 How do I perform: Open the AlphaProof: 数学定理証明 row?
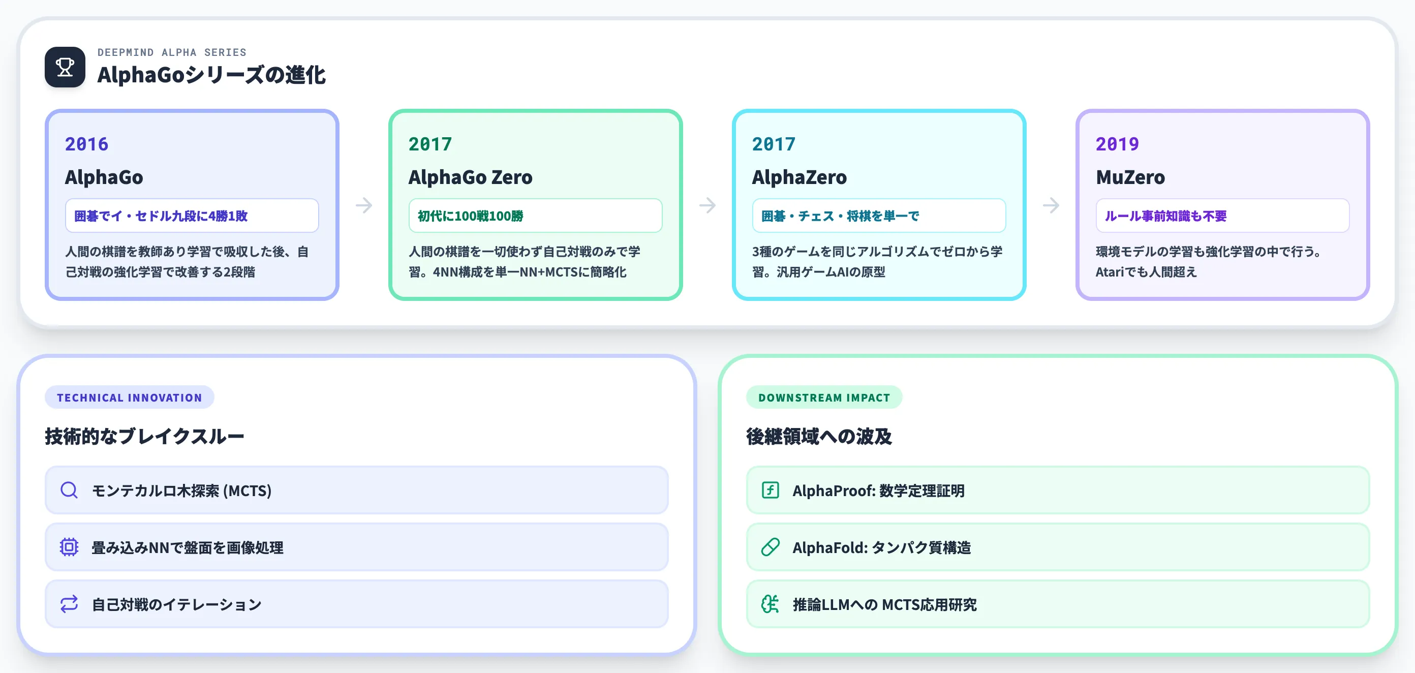1057,490
